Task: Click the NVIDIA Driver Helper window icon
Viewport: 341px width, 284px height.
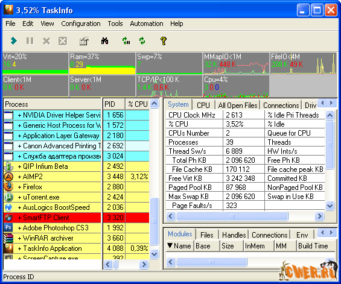Action: (x=8, y=115)
